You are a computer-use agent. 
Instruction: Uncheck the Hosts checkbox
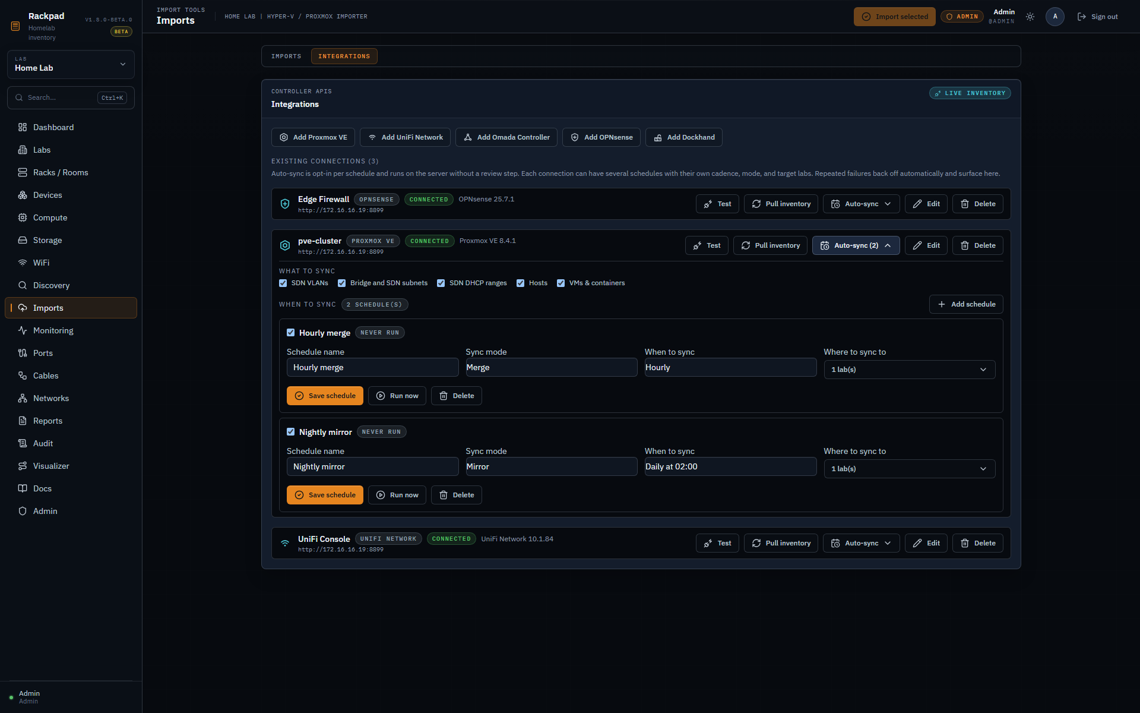tap(521, 283)
